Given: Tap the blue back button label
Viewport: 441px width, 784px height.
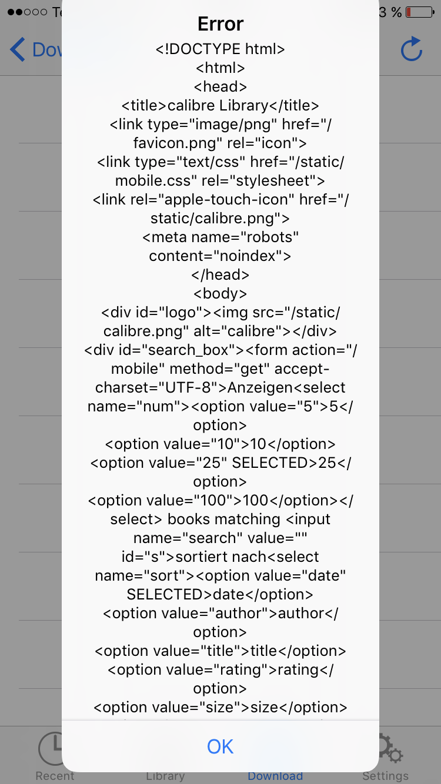Looking at the screenshot, I should [x=47, y=50].
